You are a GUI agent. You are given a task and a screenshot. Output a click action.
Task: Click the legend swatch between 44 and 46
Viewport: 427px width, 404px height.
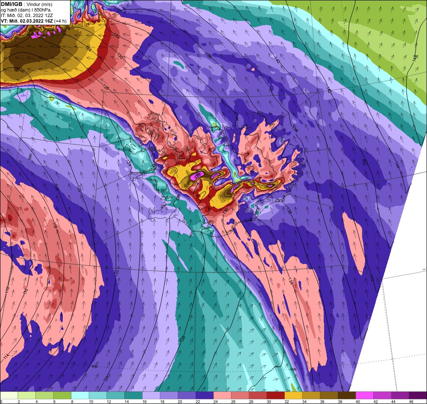coord(401,395)
